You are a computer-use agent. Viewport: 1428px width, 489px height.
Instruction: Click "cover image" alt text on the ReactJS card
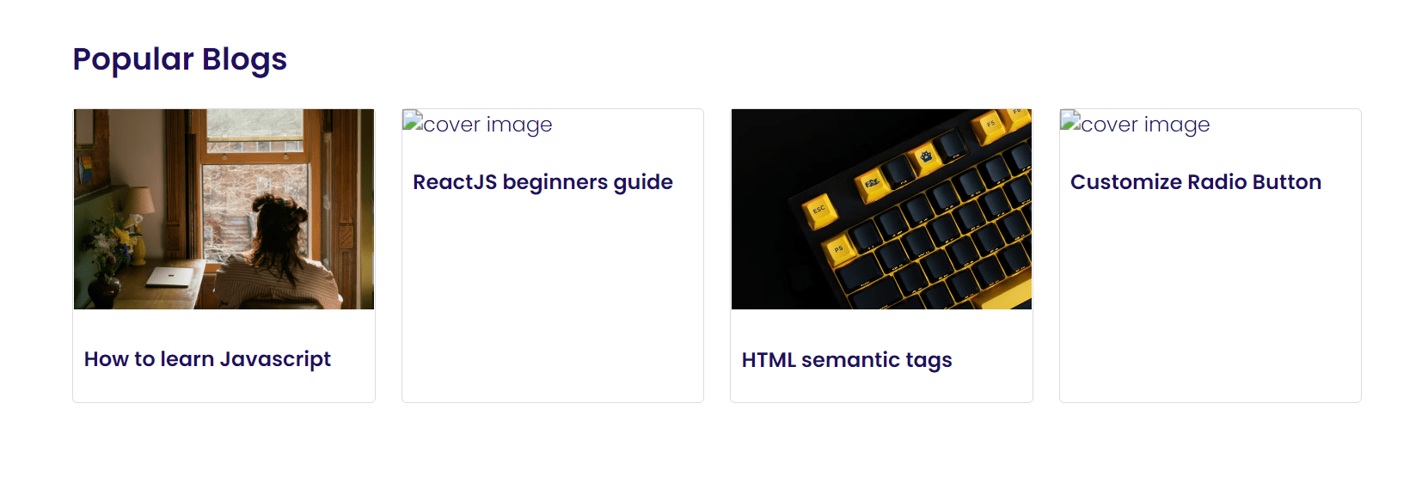[487, 125]
